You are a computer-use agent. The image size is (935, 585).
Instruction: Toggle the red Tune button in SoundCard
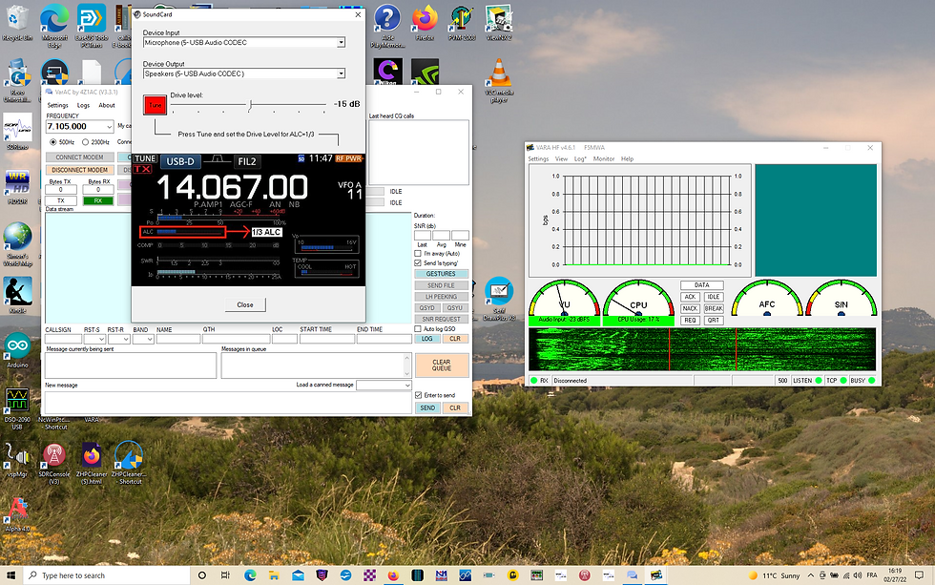[x=155, y=105]
